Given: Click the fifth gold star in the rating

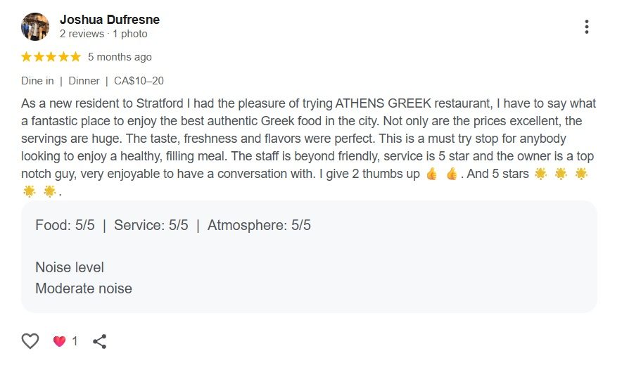Looking at the screenshot, I should tap(75, 57).
